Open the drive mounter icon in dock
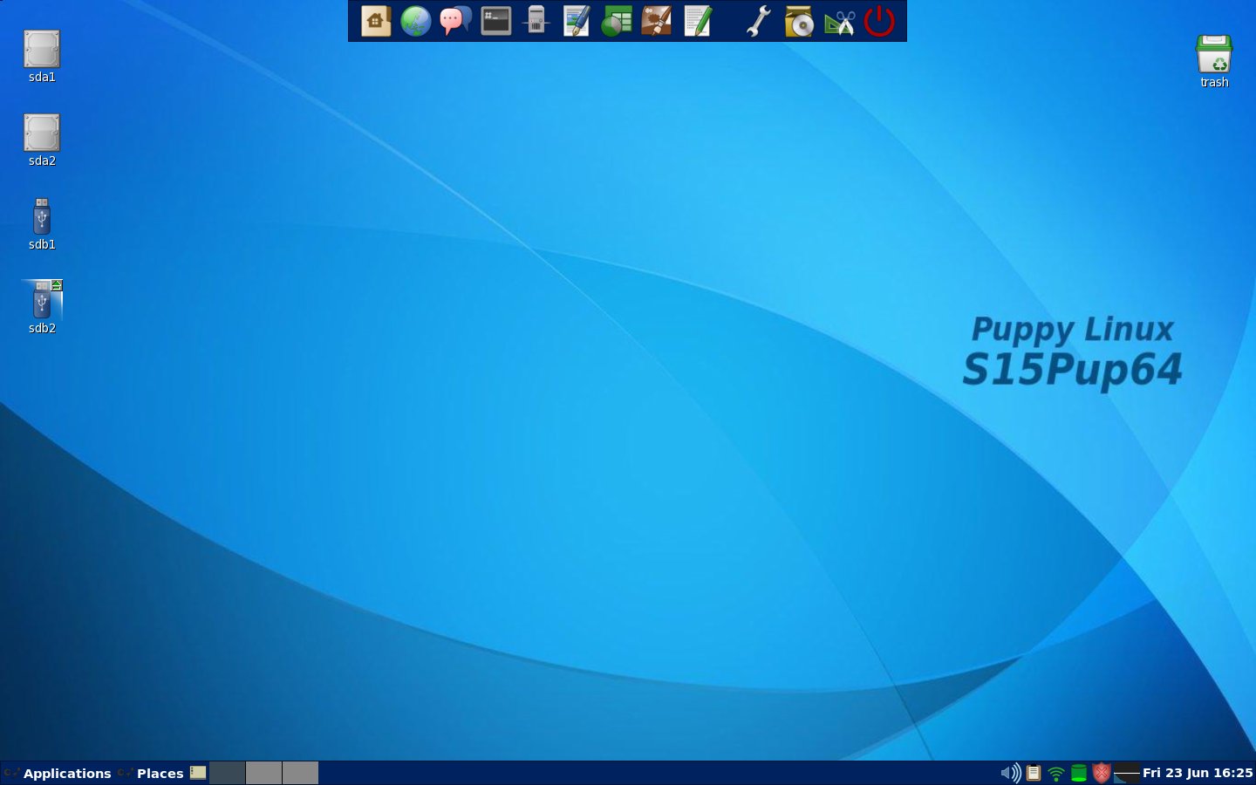 pyautogui.click(x=536, y=21)
